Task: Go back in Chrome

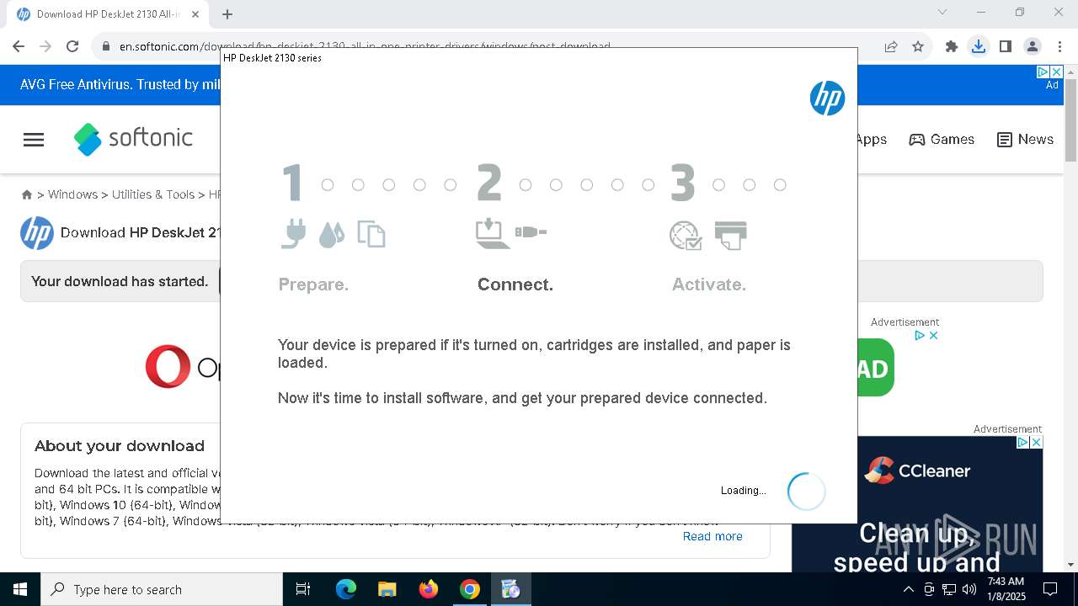Action: click(19, 46)
